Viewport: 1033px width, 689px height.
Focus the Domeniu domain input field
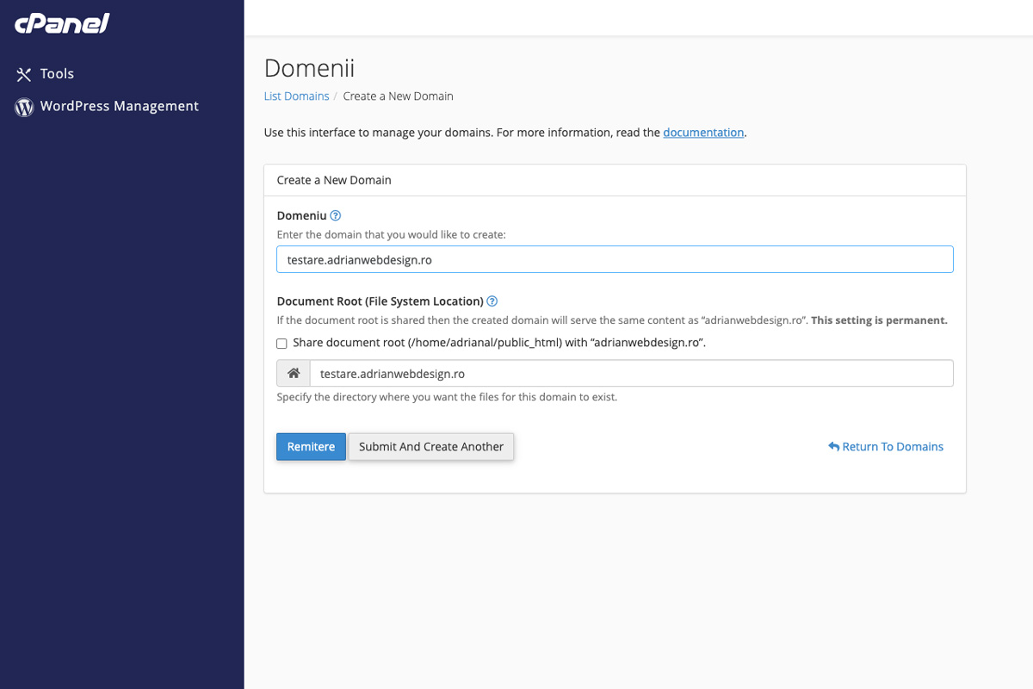tap(615, 259)
